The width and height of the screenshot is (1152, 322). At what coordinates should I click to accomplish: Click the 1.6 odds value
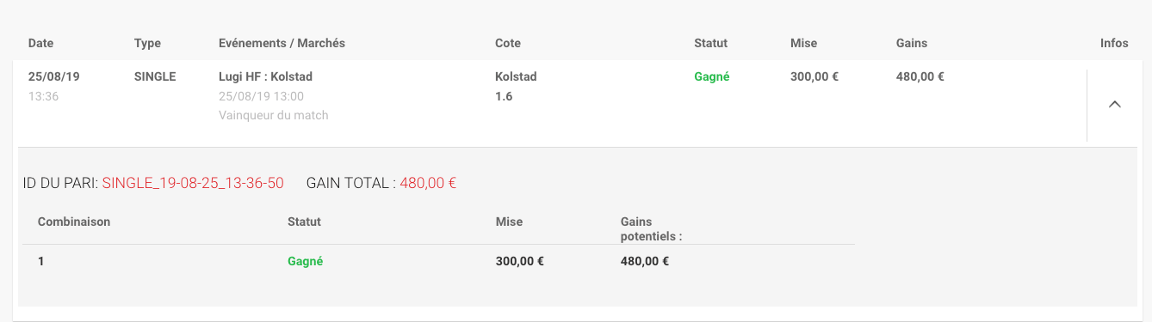(x=504, y=96)
